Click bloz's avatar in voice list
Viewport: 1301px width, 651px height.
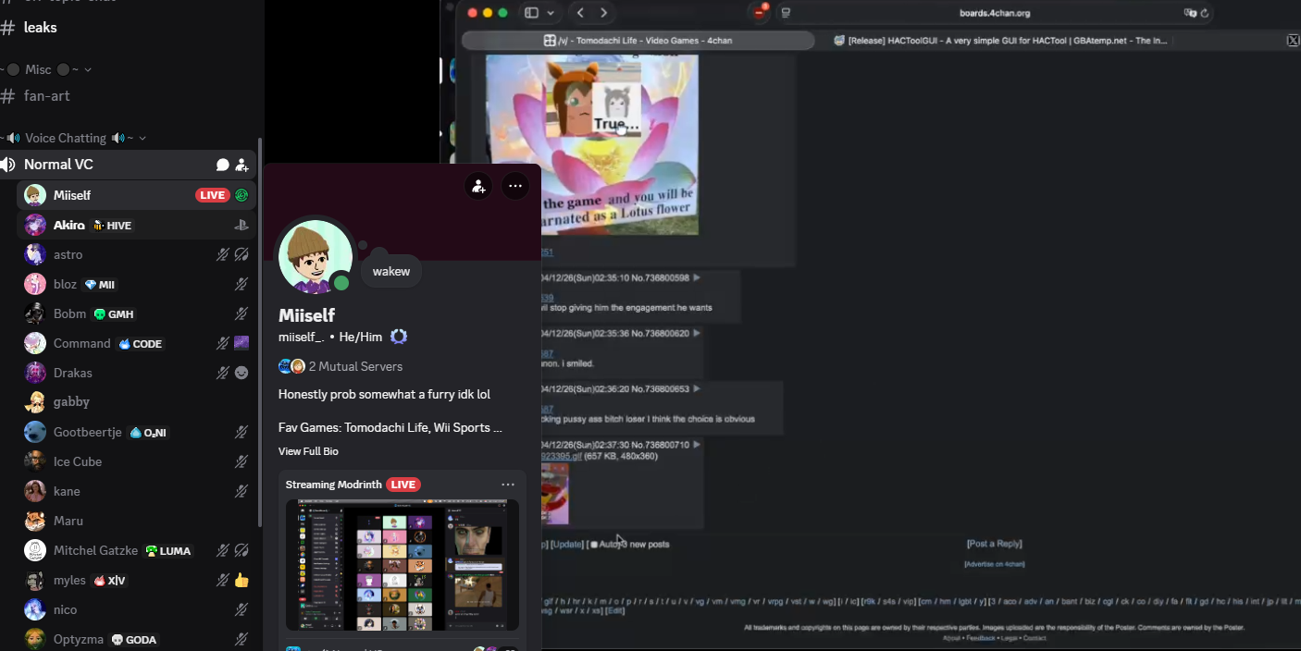coord(35,284)
